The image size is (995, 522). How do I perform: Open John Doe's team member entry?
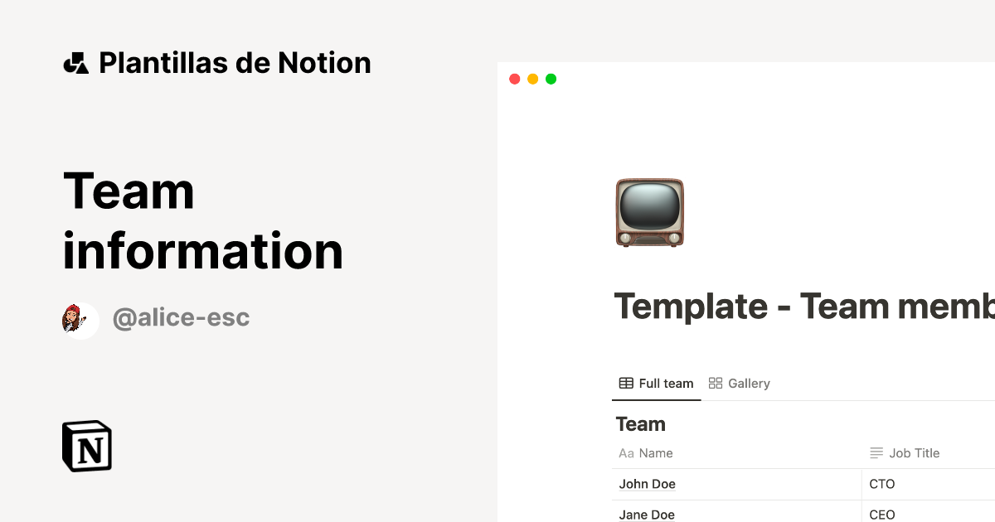pyautogui.click(x=647, y=484)
